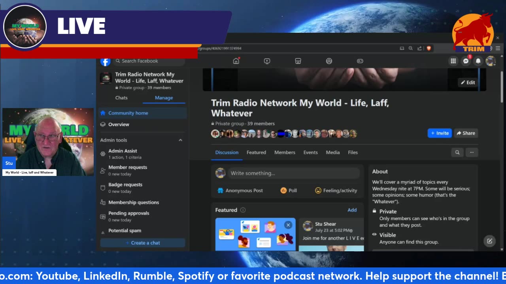
Task: Open the Marketplace icon
Action: (x=298, y=61)
